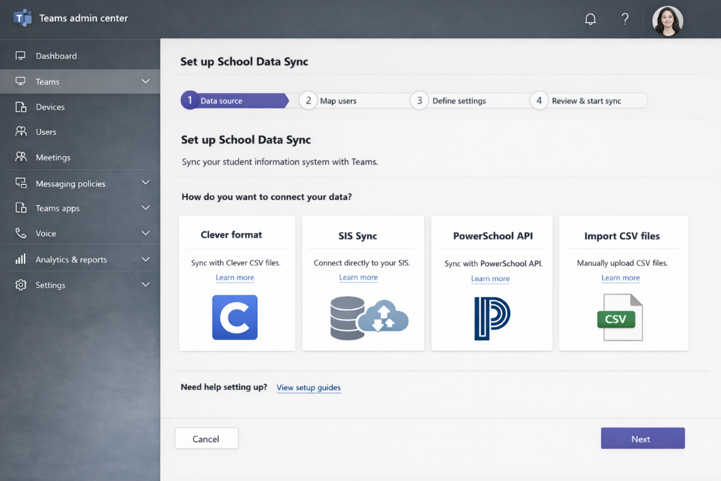Click step 4 number circle
This screenshot has height=481, width=721.
pos(539,100)
